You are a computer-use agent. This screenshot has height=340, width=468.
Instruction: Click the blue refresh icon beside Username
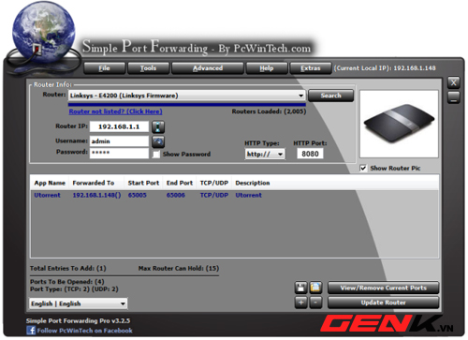coord(158,141)
